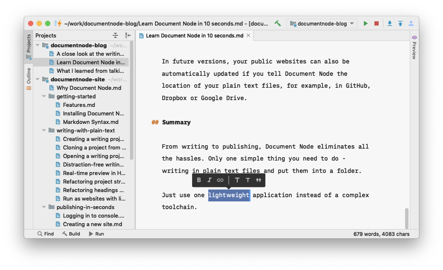443x270 pixels.
Task: Click the highlighted word 'lightweight'
Action: click(229, 195)
